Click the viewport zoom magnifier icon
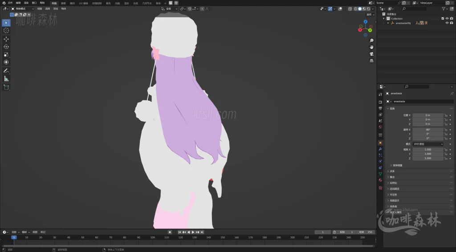 click(371, 40)
